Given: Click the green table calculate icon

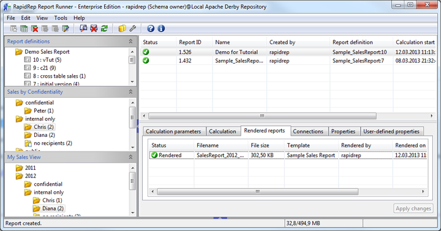Looking at the screenshot, I should click(24, 28).
